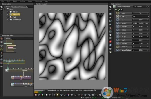Click the color sphere icon in viewport toolbar

43,95
